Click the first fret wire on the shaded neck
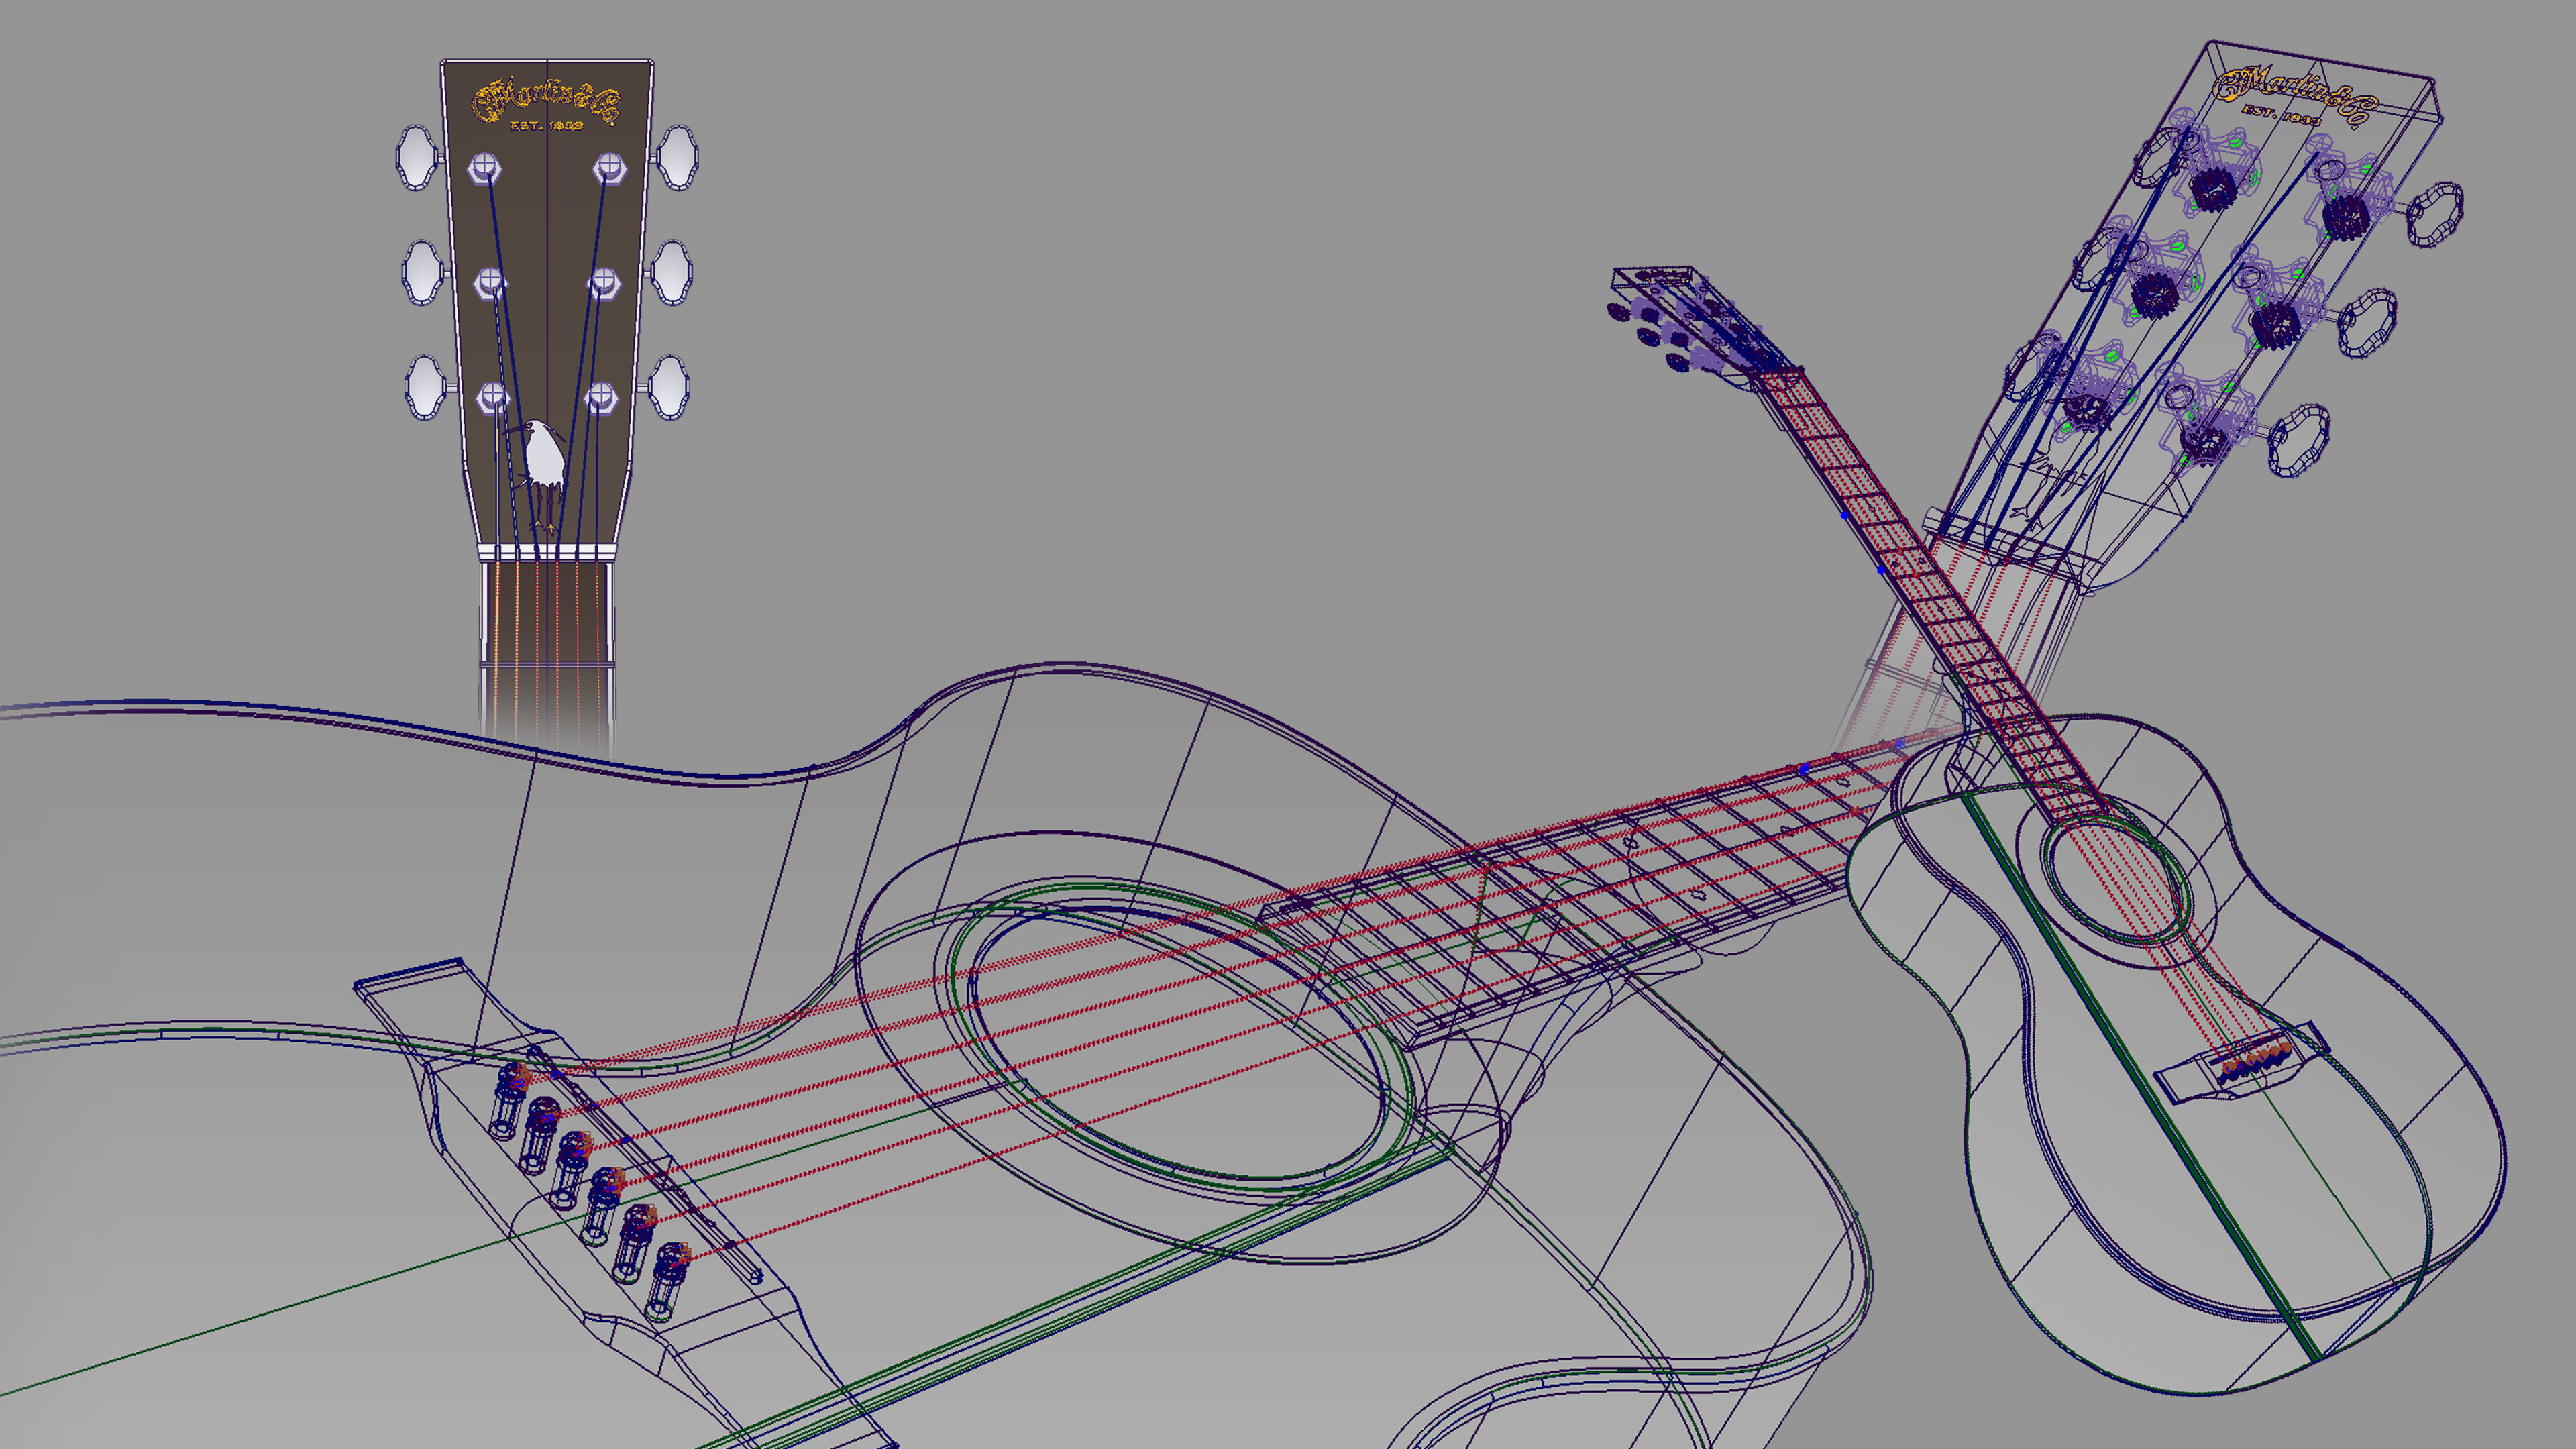 (x=546, y=664)
